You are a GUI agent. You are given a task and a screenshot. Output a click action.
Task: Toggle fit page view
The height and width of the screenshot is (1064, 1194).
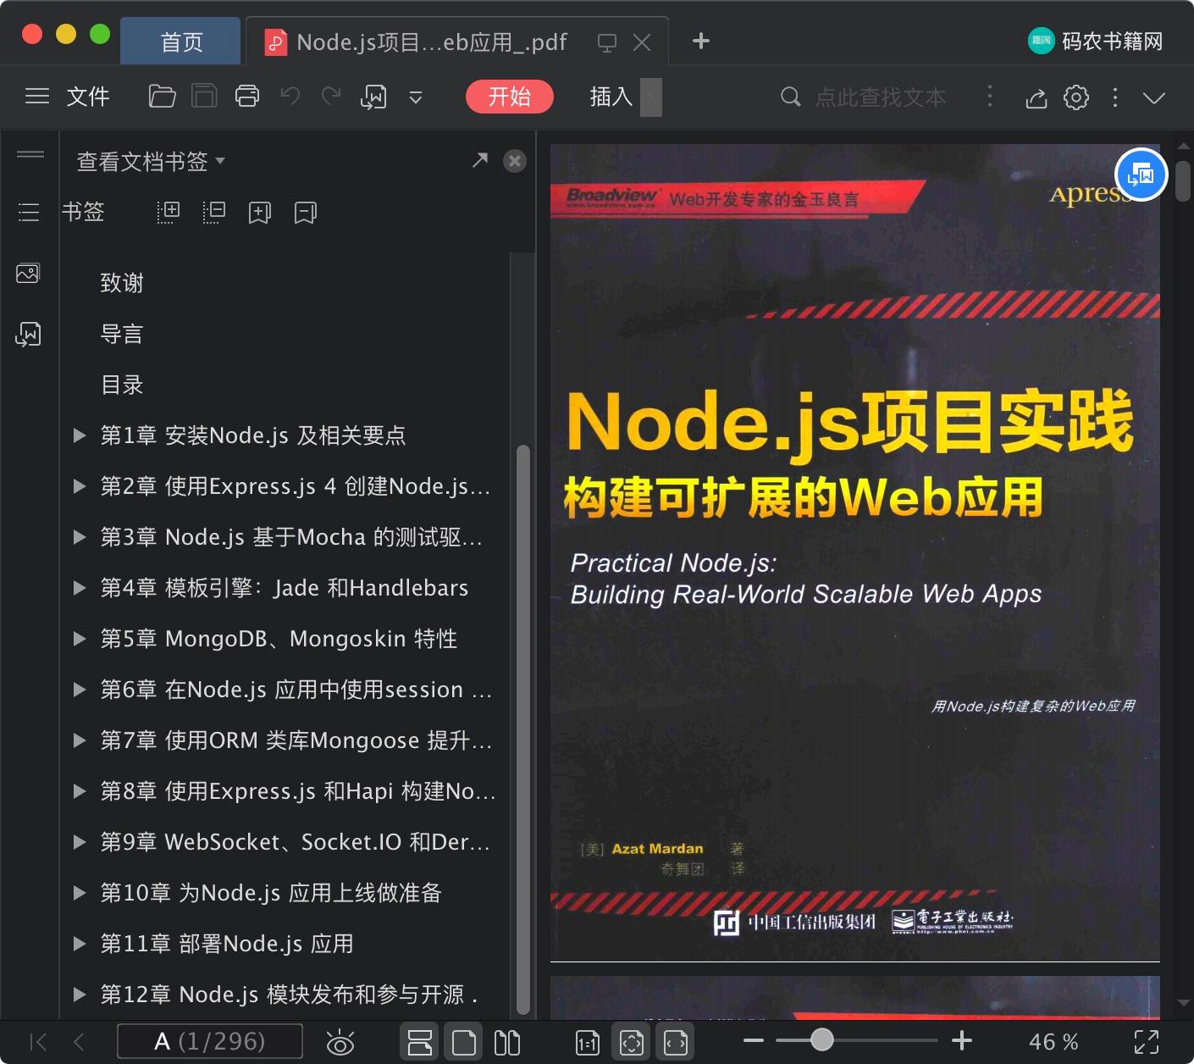click(632, 1042)
